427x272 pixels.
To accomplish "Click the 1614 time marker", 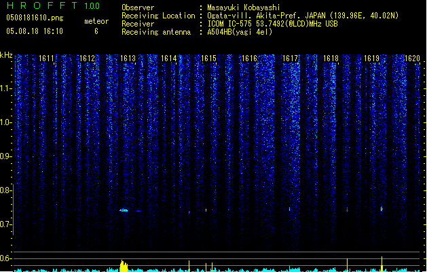I will tap(168, 58).
